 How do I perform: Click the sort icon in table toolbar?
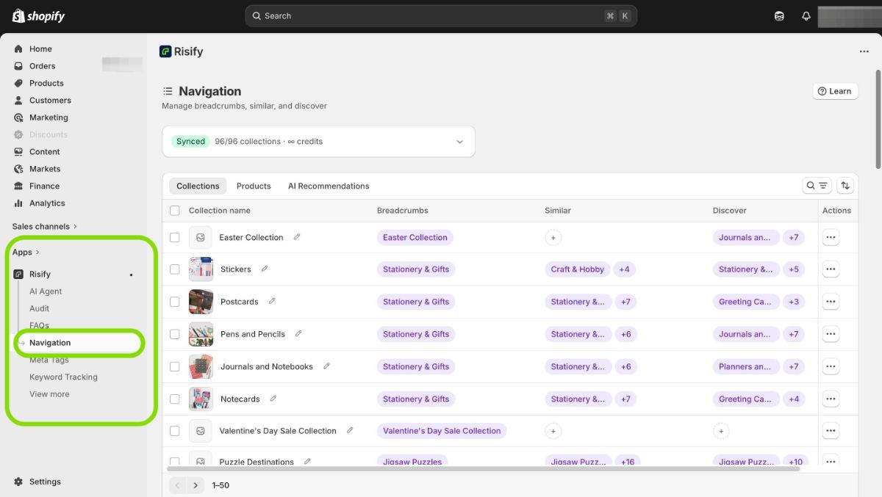tap(845, 186)
